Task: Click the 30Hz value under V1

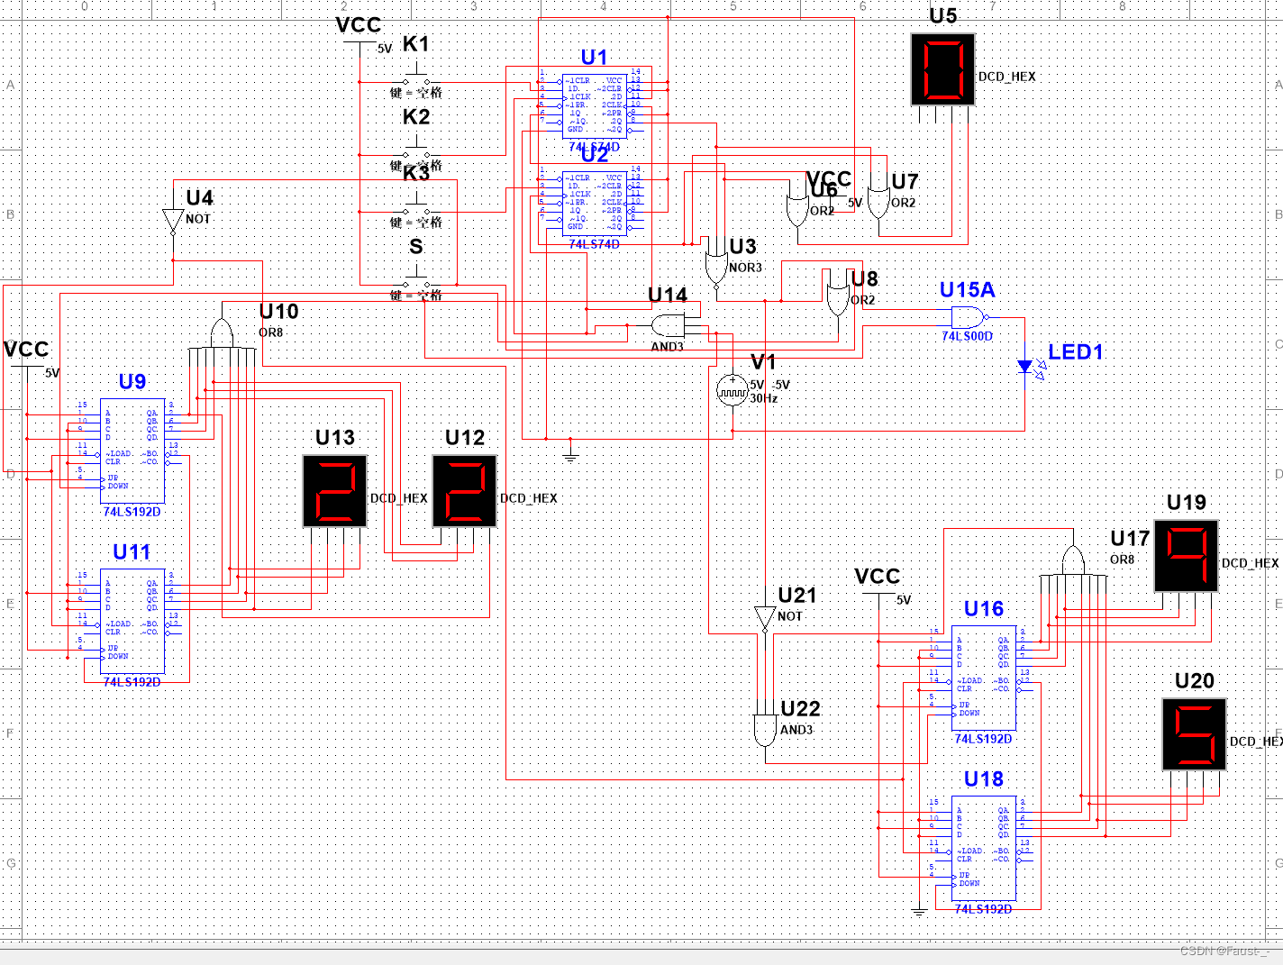Action: (x=764, y=398)
